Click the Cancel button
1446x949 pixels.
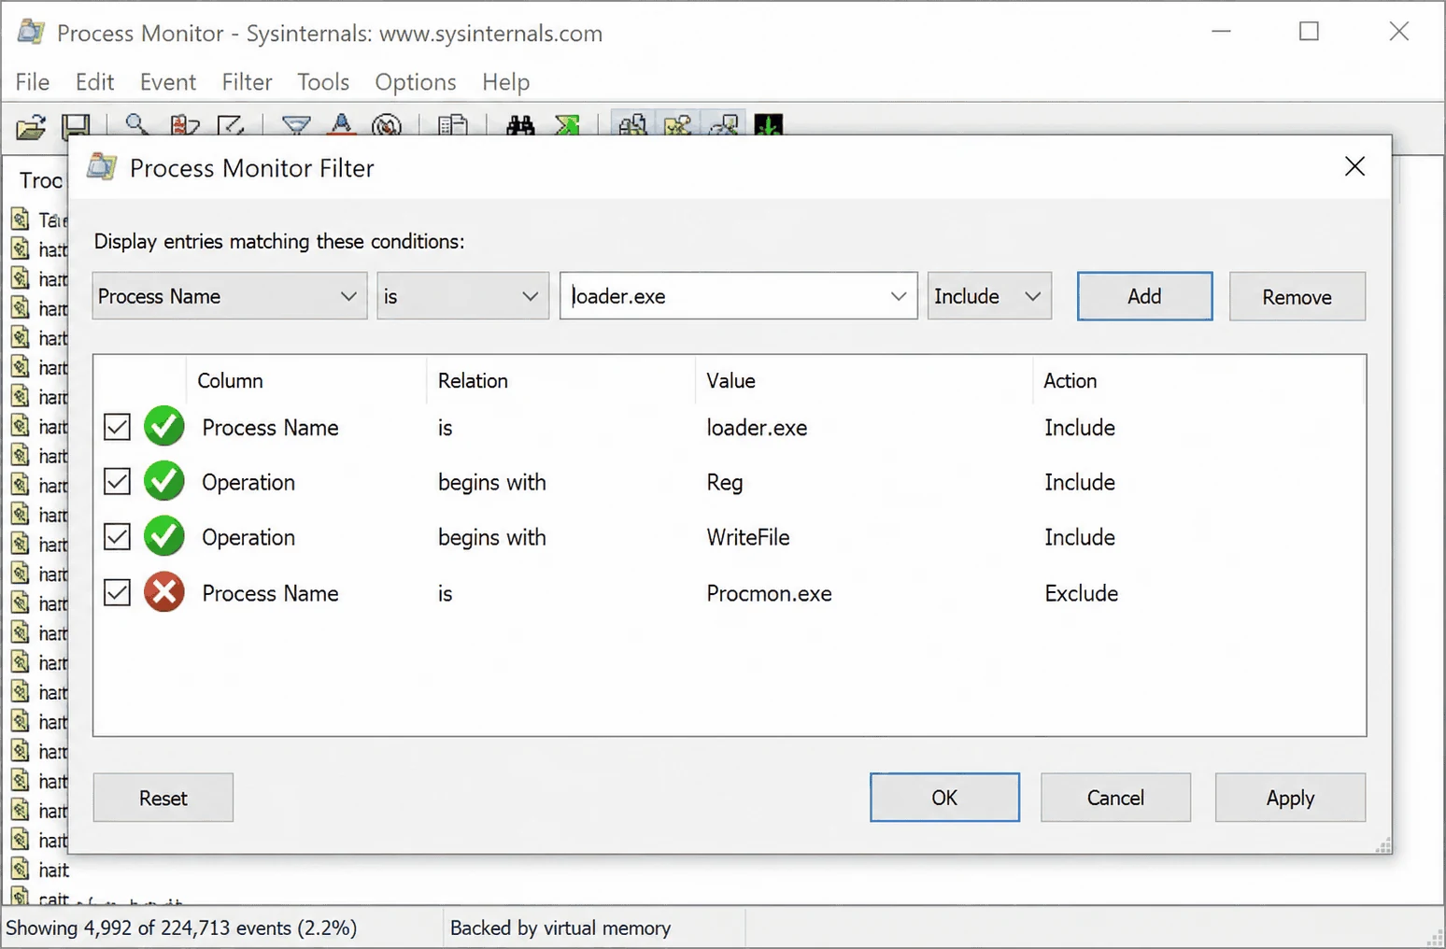pos(1115,798)
